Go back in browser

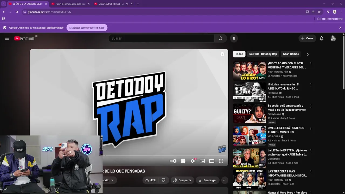click(4, 12)
